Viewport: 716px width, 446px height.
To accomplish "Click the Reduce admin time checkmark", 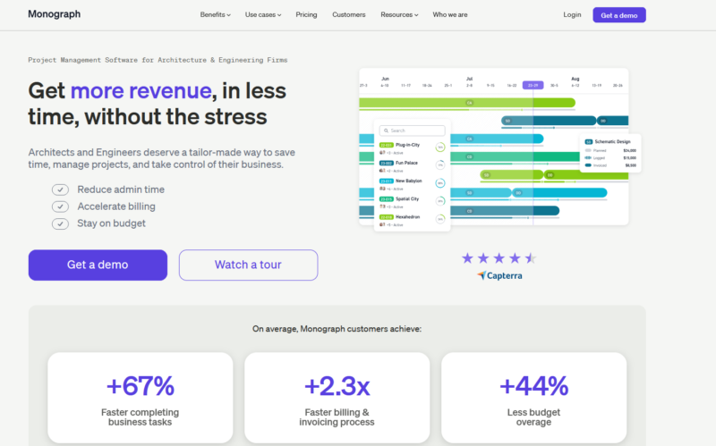I will 60,189.
